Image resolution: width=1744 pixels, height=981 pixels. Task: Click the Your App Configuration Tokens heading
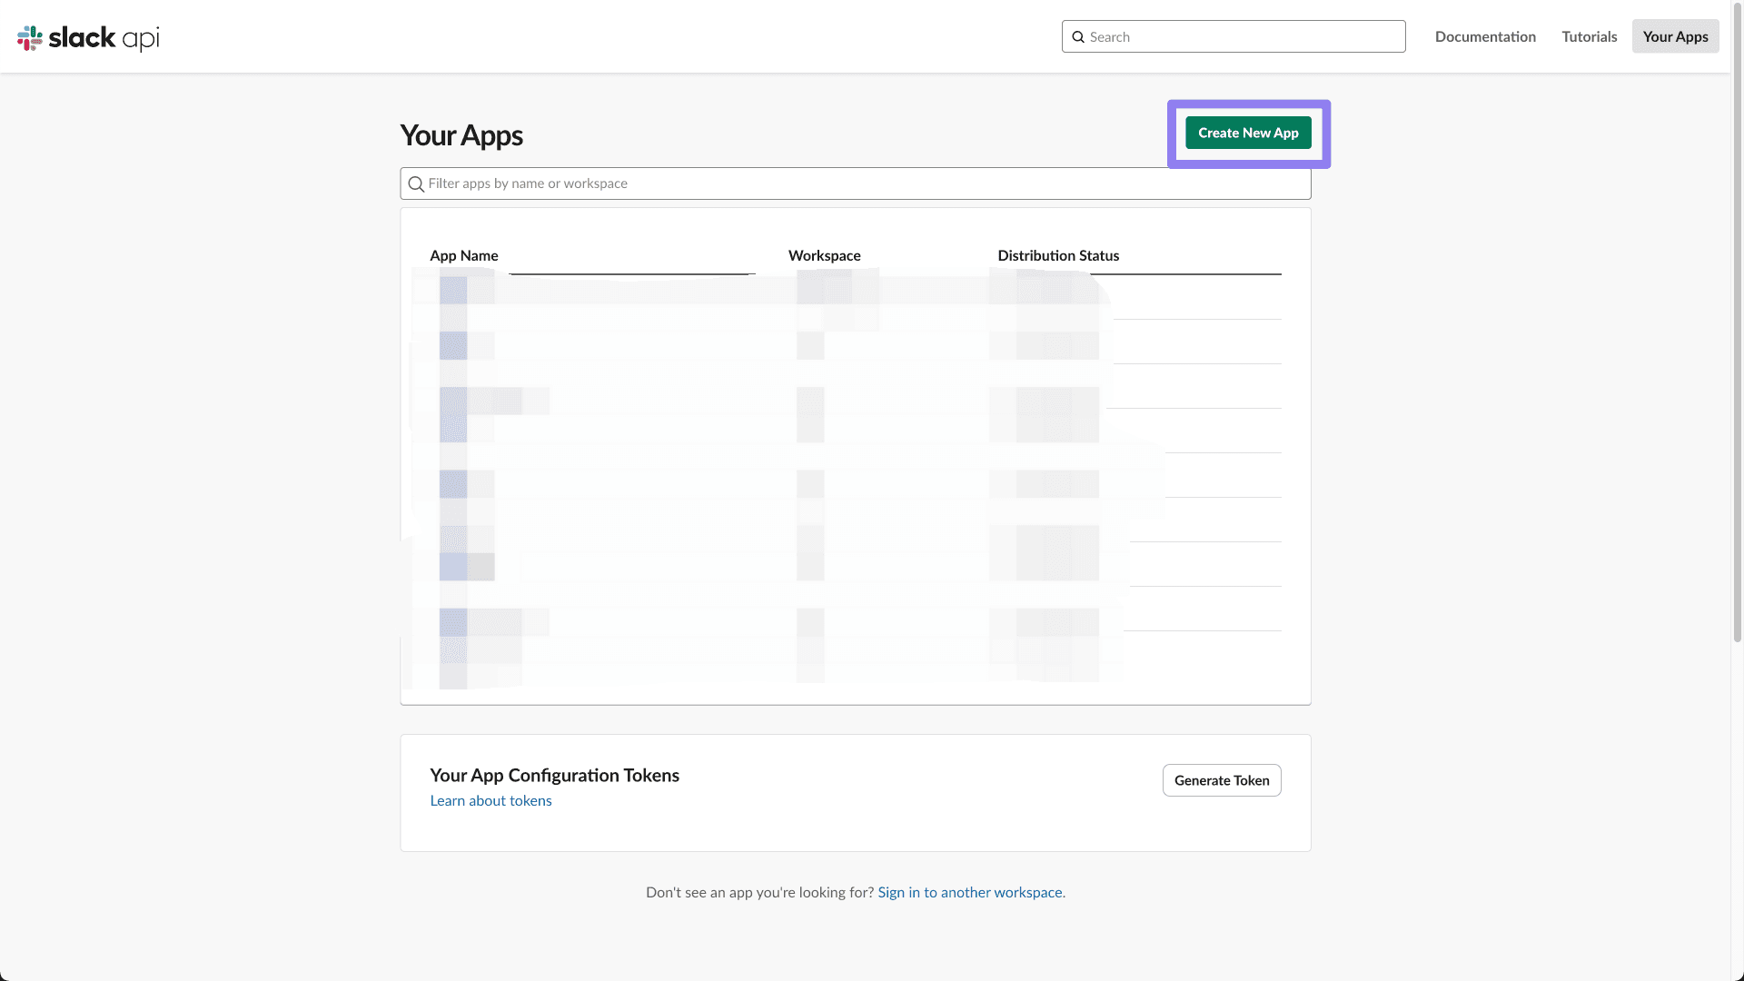[555, 775]
